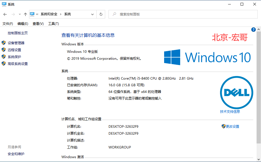Click the system icon in the title bar
Viewport: 261px width, 162px height.
click(x=4, y=4)
